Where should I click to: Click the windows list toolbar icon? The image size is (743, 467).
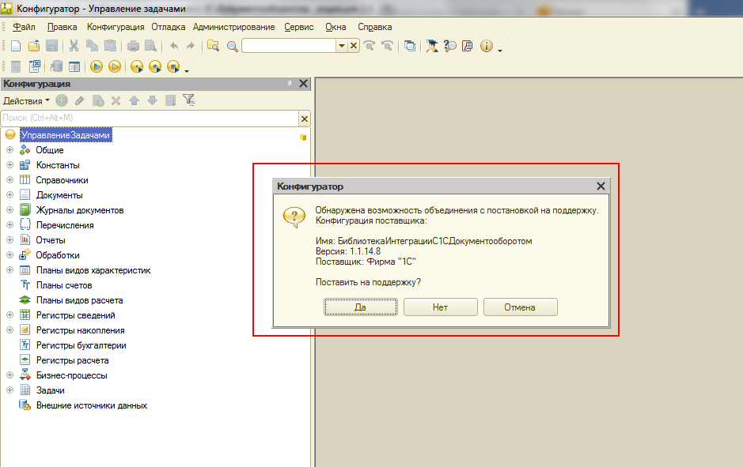(x=409, y=46)
